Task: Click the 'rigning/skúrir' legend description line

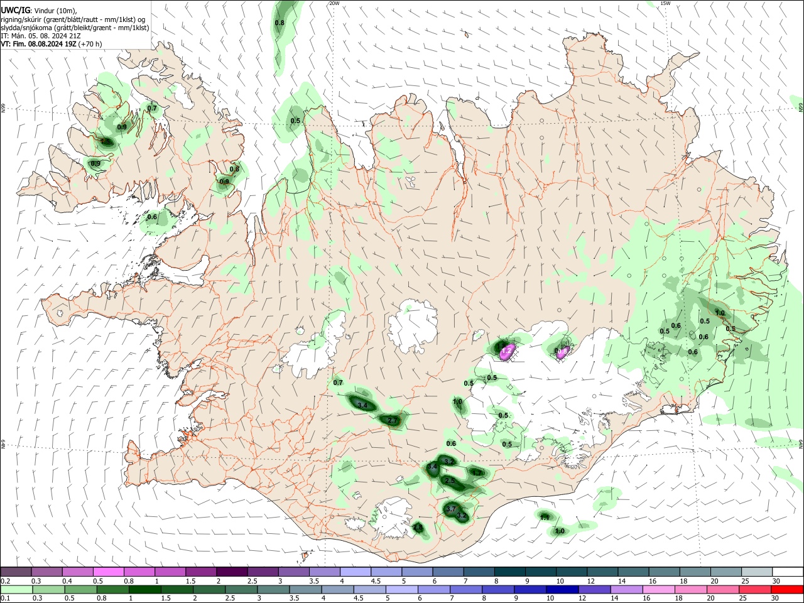Action: [73, 20]
